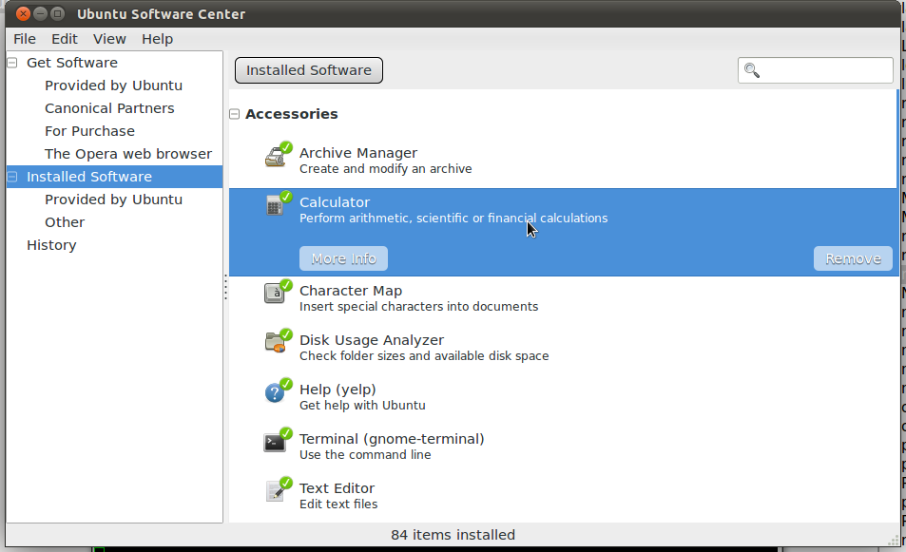
Task: Collapse the Get Software tree section
Action: [x=12, y=63]
